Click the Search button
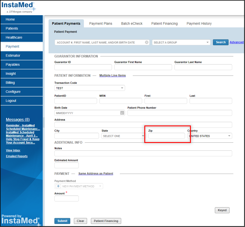 pyautogui.click(x=221, y=42)
